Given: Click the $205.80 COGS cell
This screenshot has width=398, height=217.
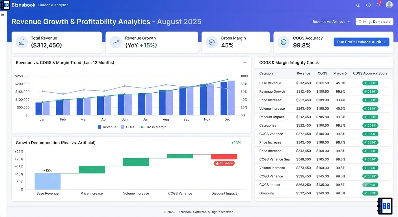Looking at the screenshot, I should pos(323,117).
